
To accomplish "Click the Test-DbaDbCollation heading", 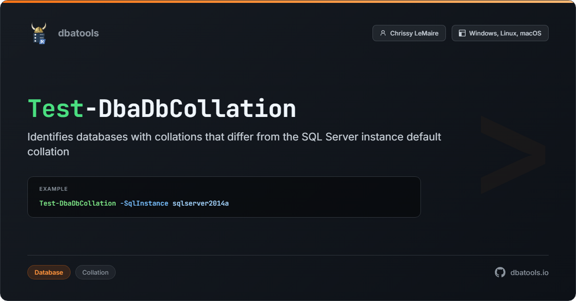I will pos(162,108).
